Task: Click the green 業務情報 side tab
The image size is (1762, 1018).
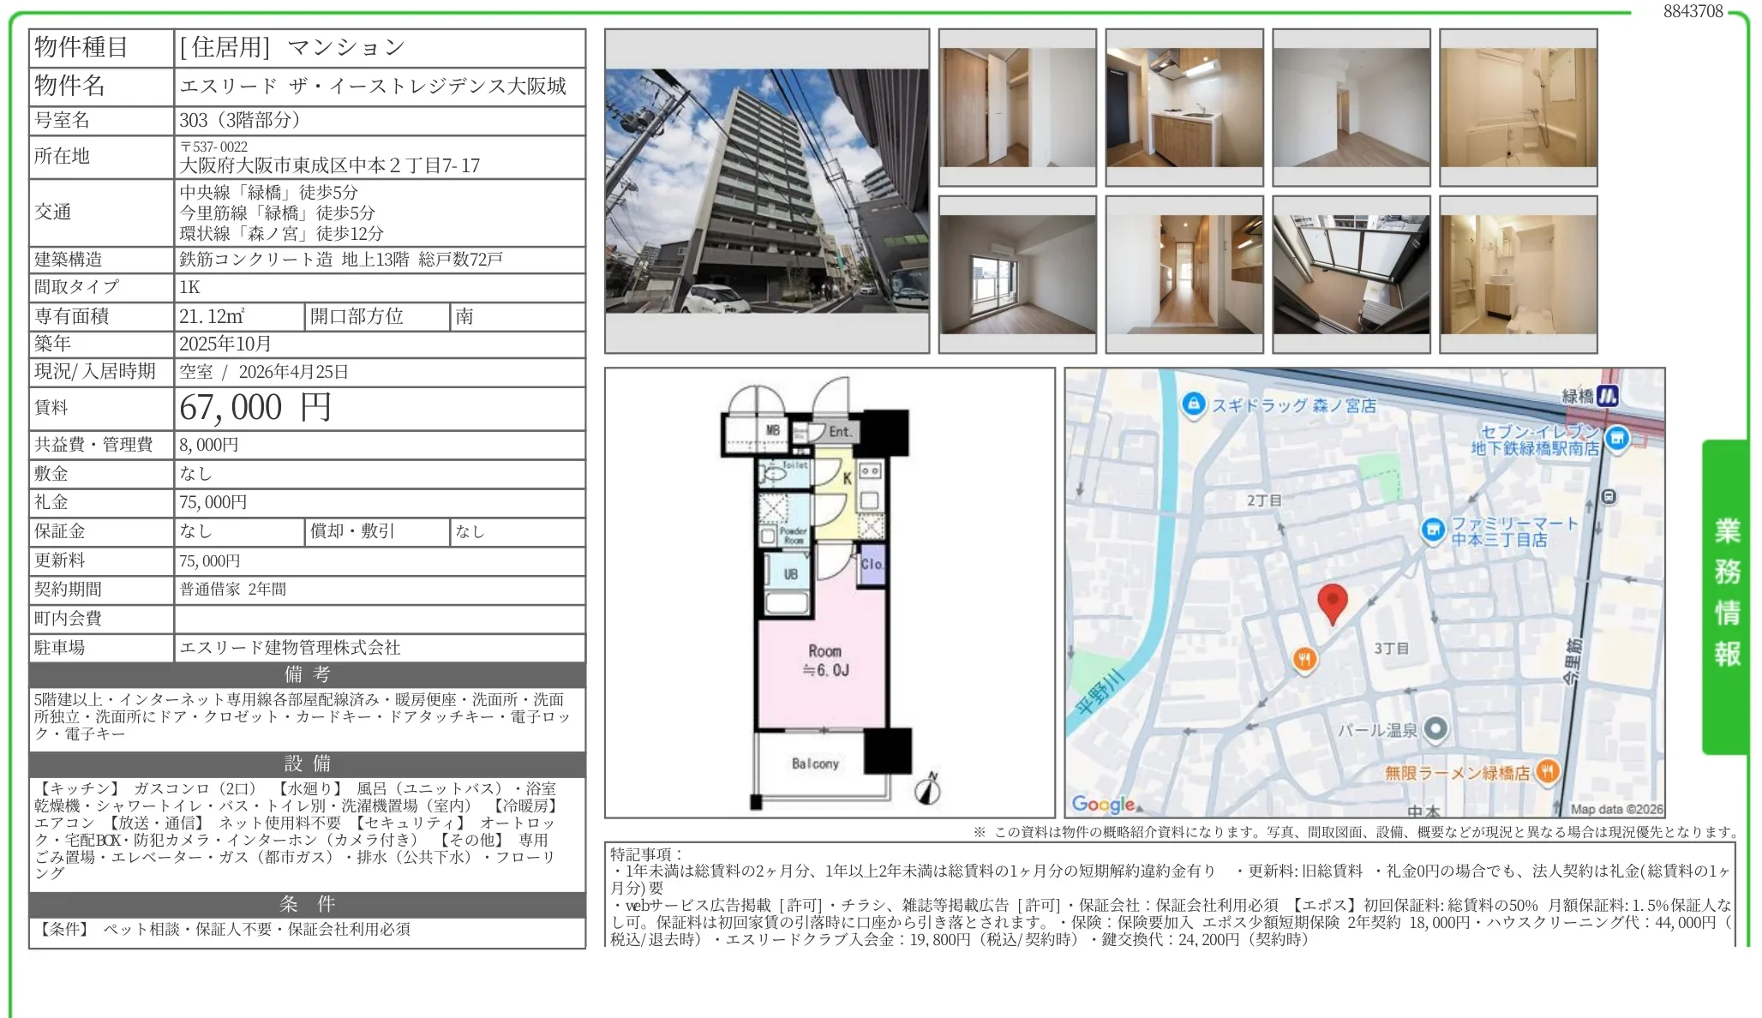Action: 1725,596
